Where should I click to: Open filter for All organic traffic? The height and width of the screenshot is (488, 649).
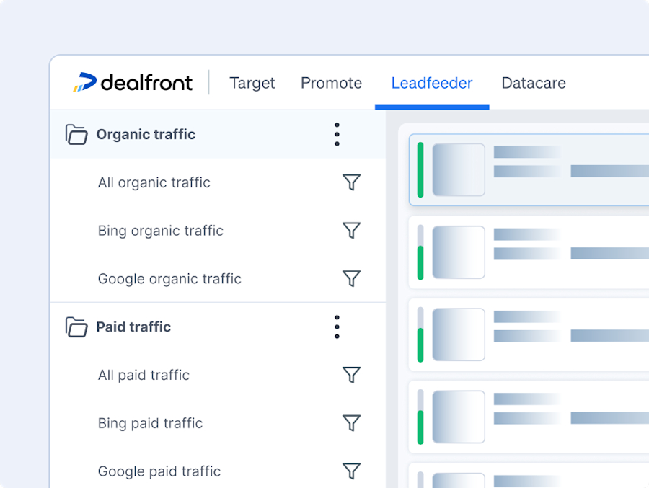(352, 182)
